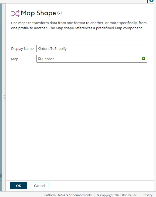Click the description paragraph about maps
Screen dimensions: 156x197
[79, 25]
